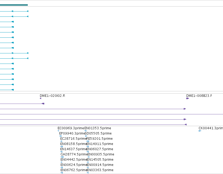Click the thick teal gene bar at top
This screenshot has width=223, height=174.
coord(14,5)
